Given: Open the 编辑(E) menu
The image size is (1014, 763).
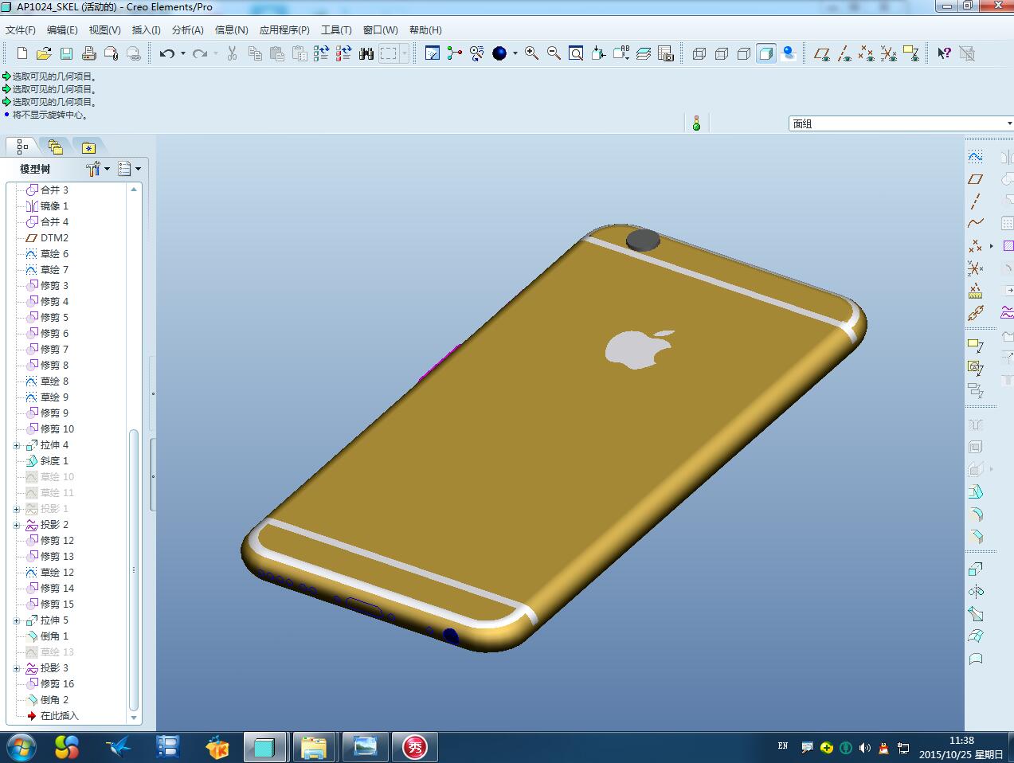Looking at the screenshot, I should (x=62, y=30).
